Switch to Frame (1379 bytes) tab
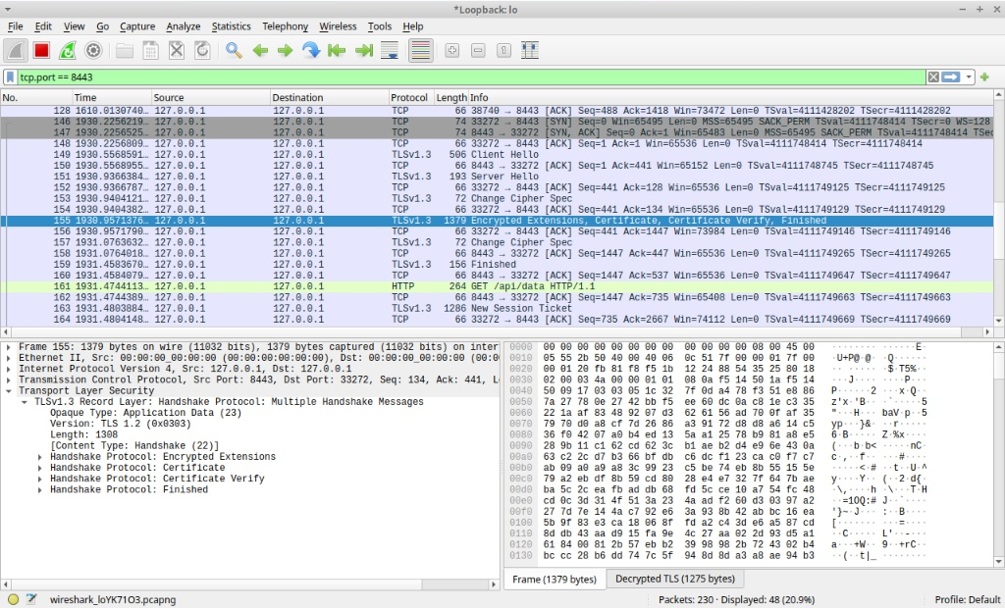Image resolution: width=1005 pixels, height=608 pixels. tap(555, 580)
